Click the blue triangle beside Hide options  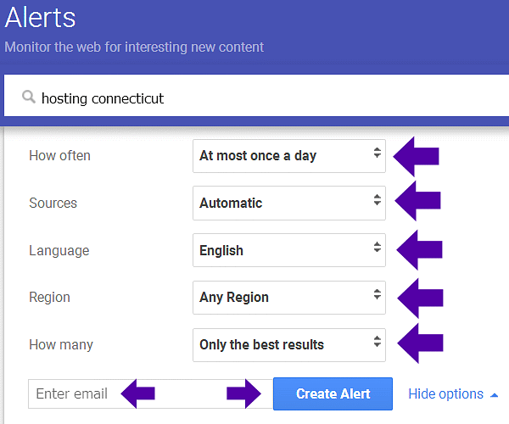494,394
